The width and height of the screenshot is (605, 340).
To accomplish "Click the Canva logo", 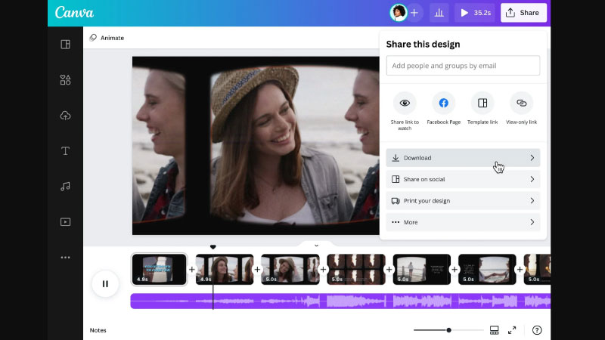I will (x=74, y=12).
